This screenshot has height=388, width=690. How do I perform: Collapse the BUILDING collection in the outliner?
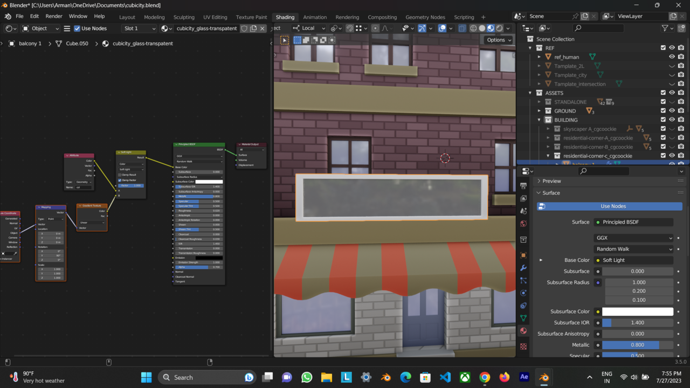[539, 120]
